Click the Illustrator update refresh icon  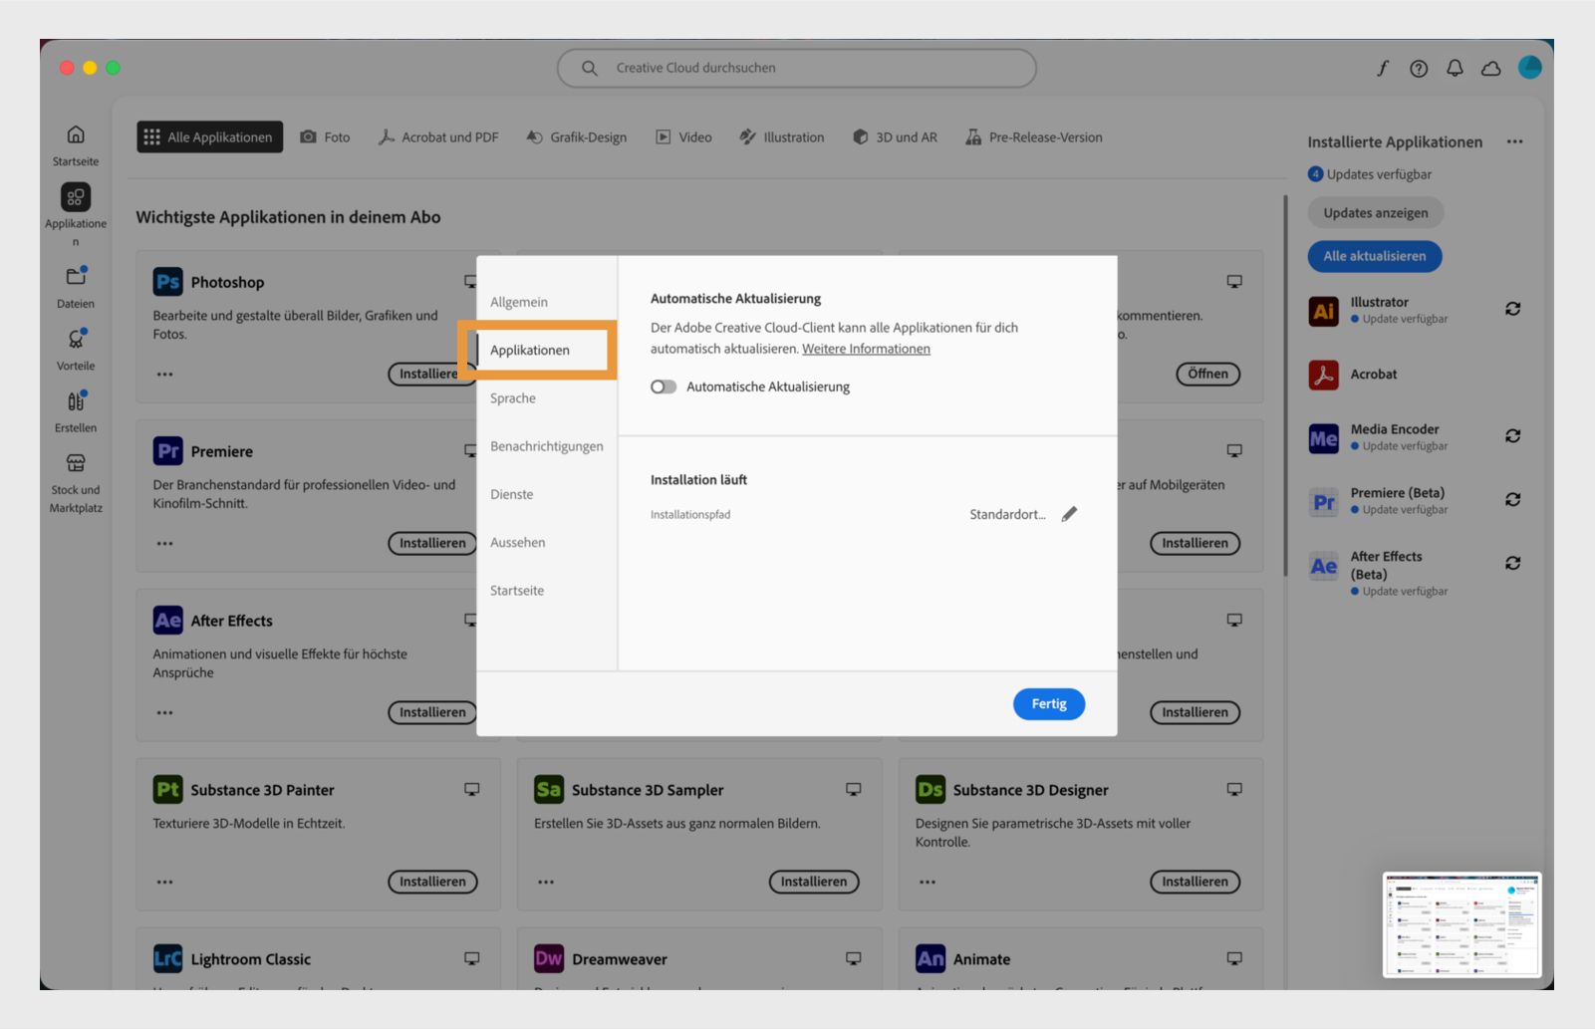pos(1512,309)
